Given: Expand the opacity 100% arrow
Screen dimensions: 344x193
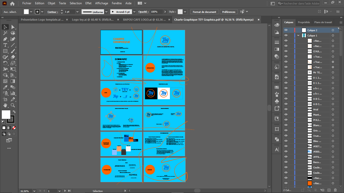Looking at the screenshot, I should pos(165,12).
